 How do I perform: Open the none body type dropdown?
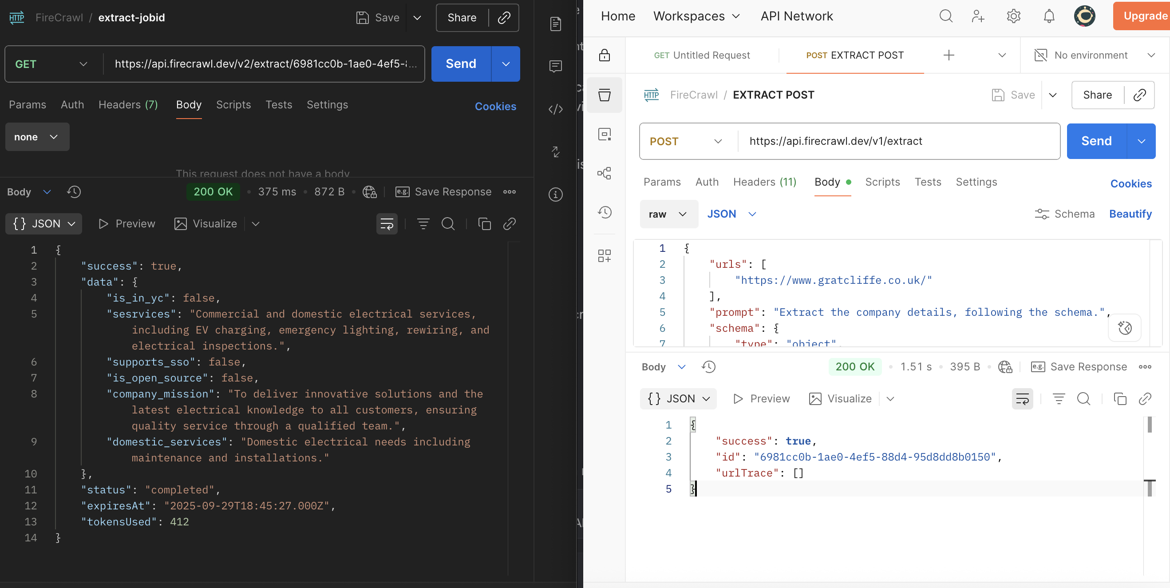tap(37, 137)
